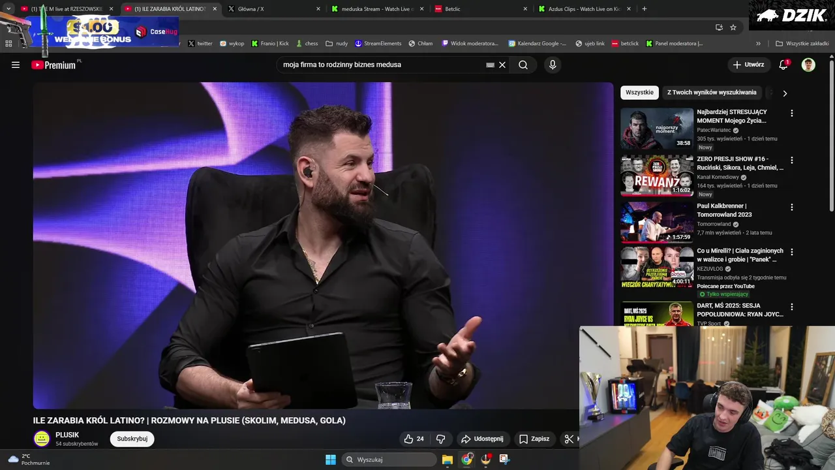This screenshot has width=835, height=470.
Task: Select 'Z Twoich wyników wyszukiwania' chip
Action: pyautogui.click(x=712, y=93)
